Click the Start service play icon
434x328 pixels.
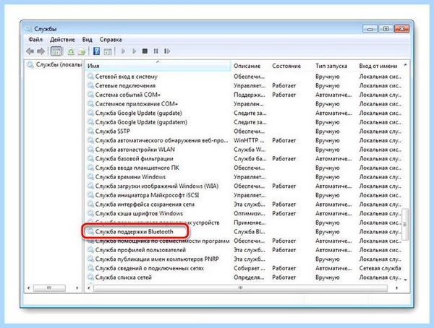point(123,51)
